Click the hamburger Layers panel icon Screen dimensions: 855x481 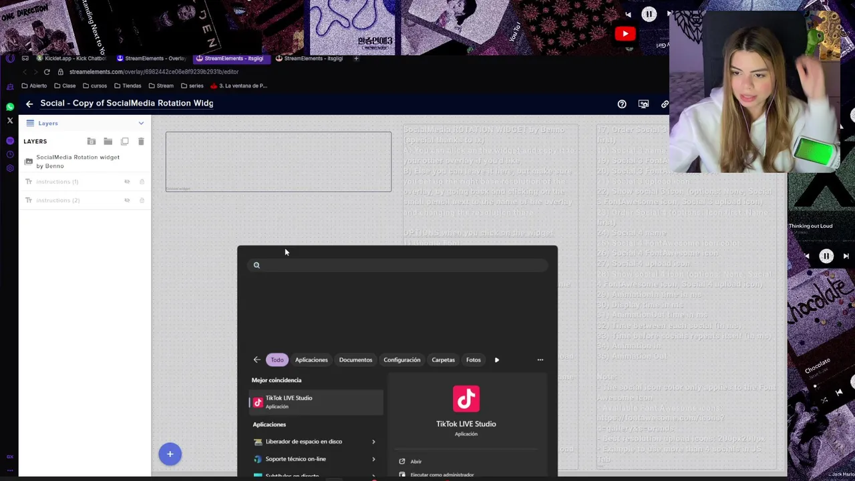[30, 123]
